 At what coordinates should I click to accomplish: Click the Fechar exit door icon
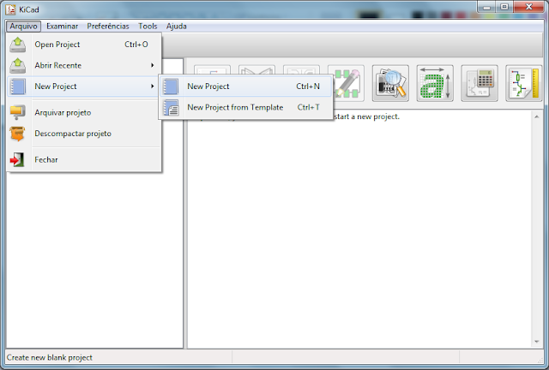click(17, 160)
